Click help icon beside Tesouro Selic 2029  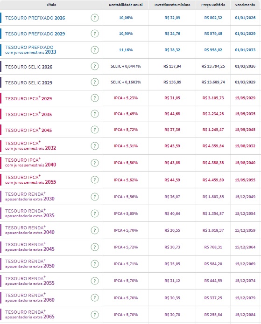coord(95,82)
